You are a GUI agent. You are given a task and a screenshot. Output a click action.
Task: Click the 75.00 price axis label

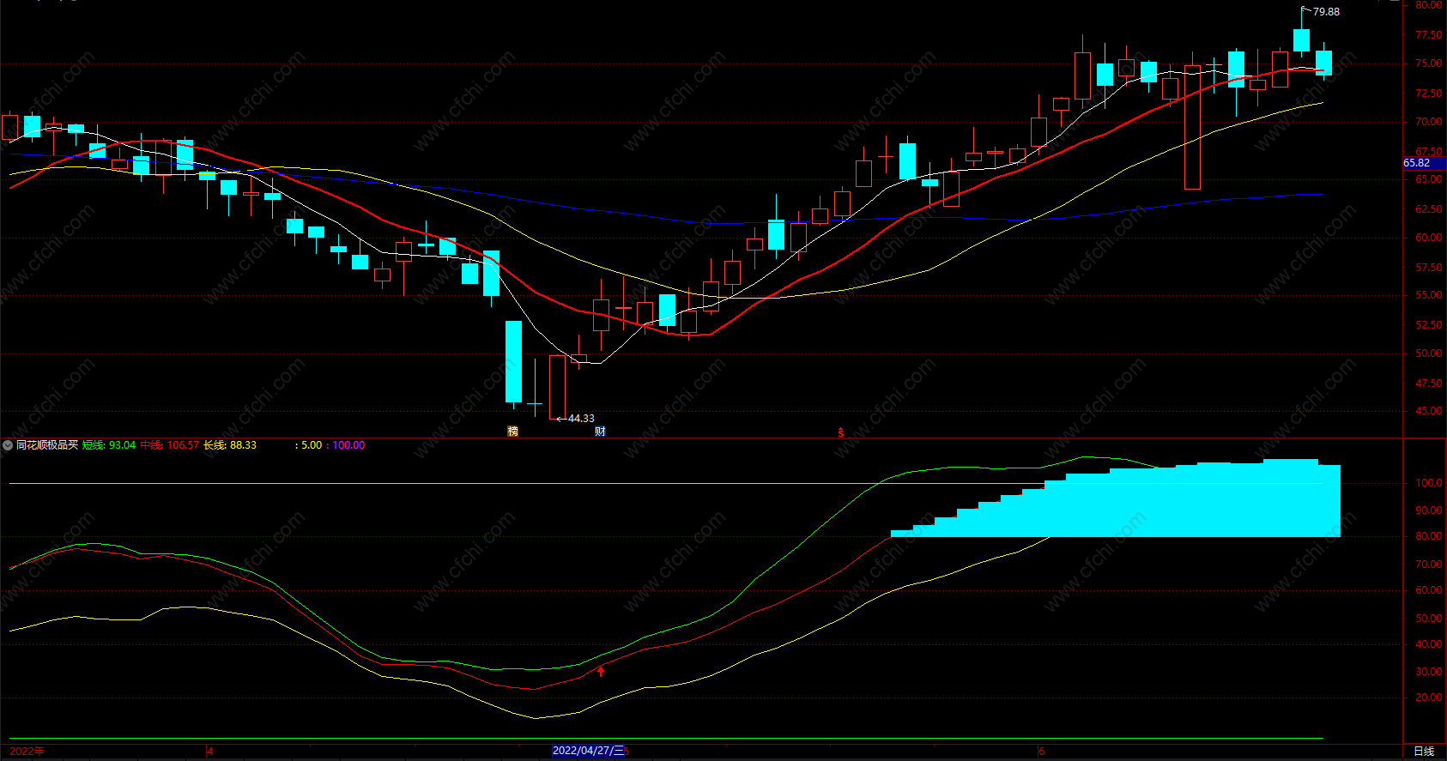1429,63
